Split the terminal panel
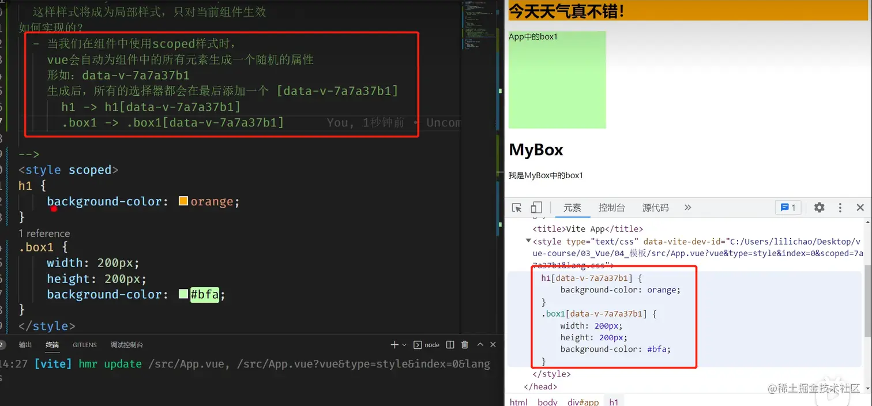 [x=450, y=345]
